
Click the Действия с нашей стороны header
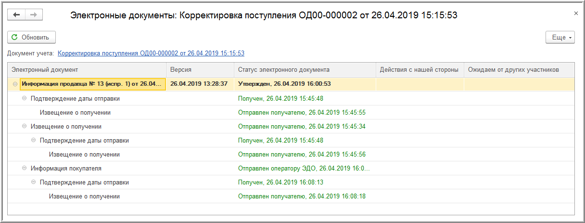419,70
